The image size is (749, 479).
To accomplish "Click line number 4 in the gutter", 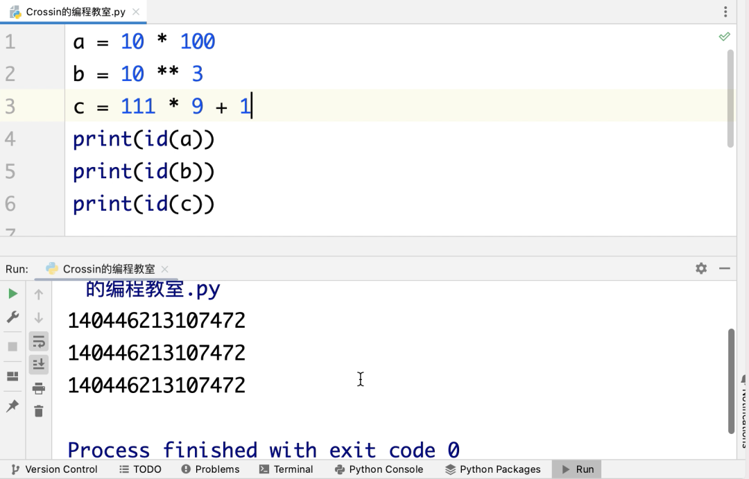I will coord(10,139).
